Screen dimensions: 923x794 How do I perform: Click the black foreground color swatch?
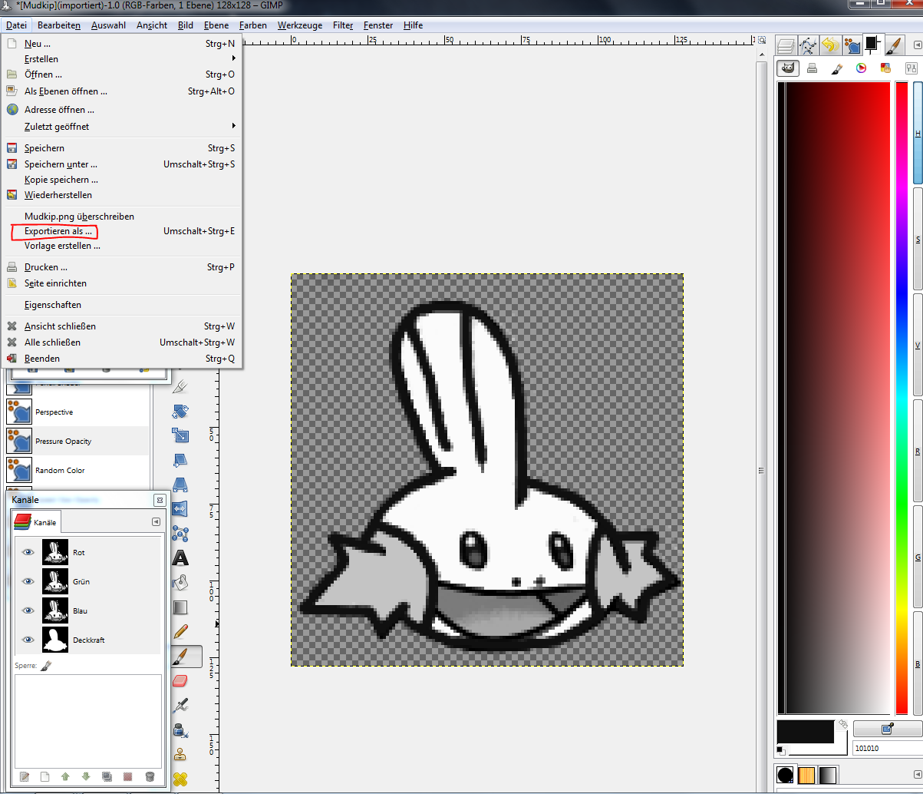[805, 732]
